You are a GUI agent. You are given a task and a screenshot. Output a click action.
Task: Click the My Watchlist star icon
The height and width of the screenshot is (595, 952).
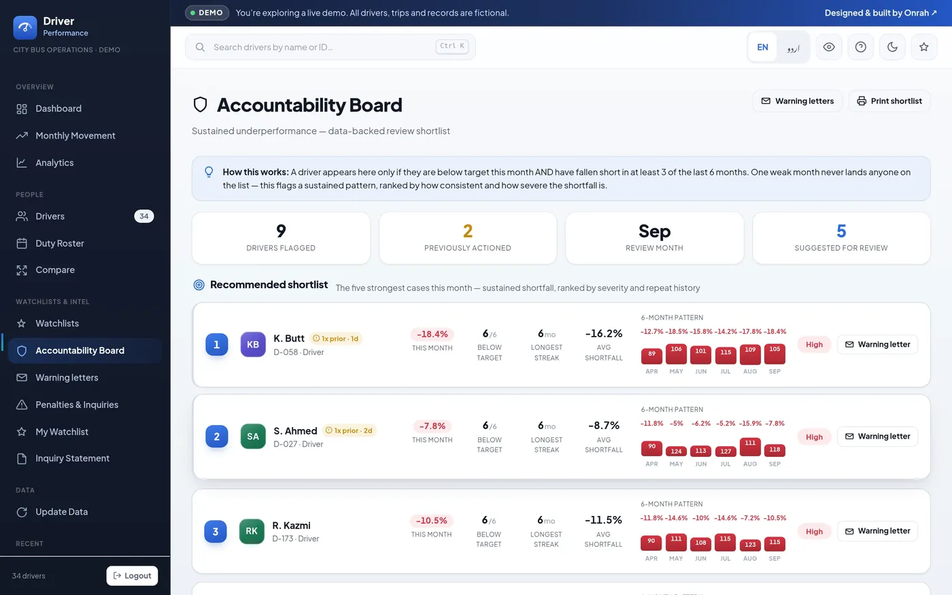coord(22,432)
